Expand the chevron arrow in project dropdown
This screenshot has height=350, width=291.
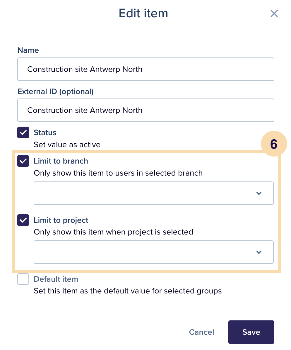(259, 252)
